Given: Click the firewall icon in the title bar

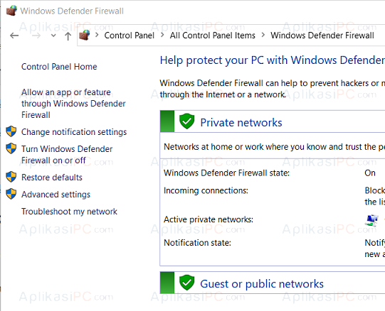Looking at the screenshot, I should click(11, 11).
